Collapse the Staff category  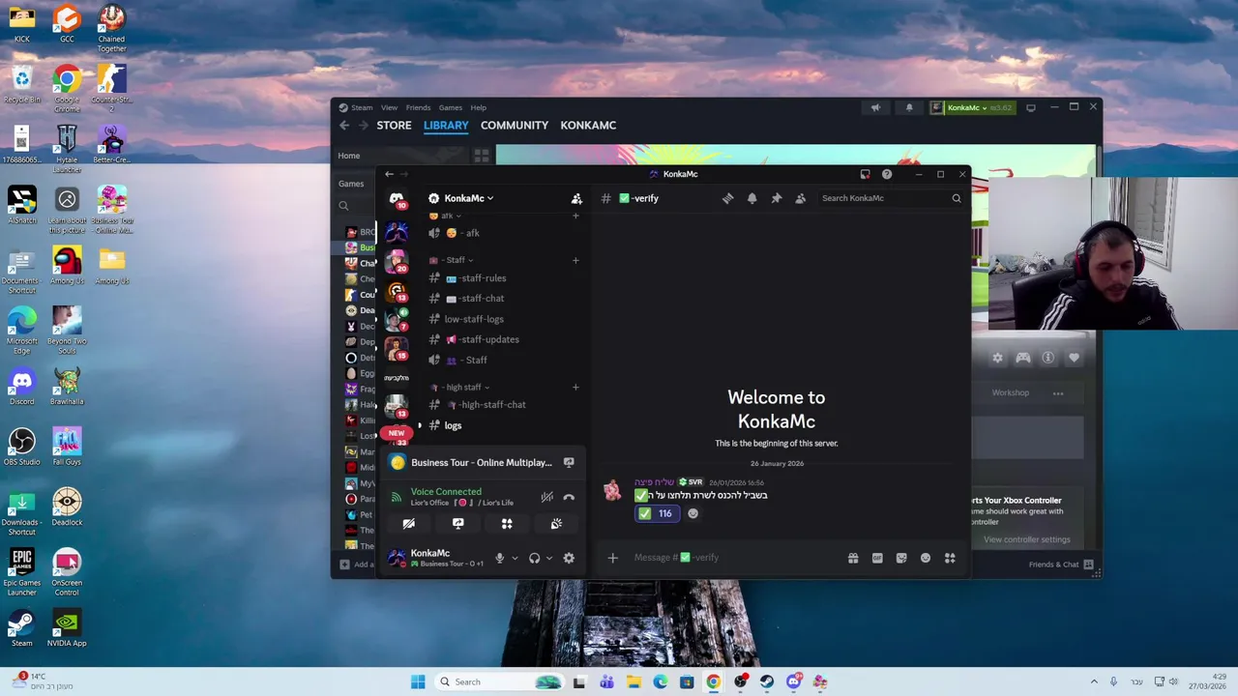click(452, 260)
